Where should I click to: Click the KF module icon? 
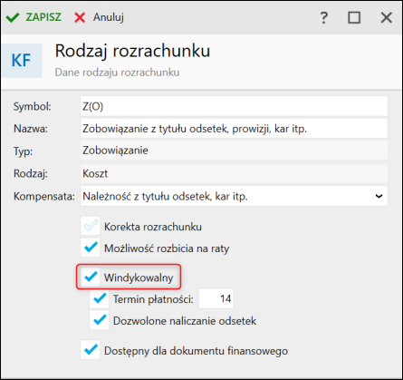click(x=21, y=60)
